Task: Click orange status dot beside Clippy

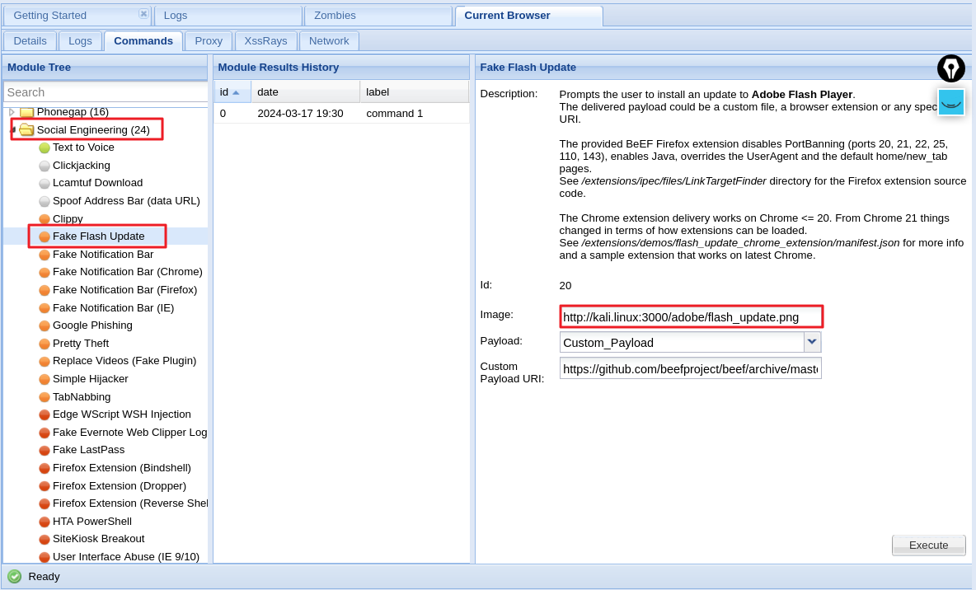Action: tap(45, 219)
